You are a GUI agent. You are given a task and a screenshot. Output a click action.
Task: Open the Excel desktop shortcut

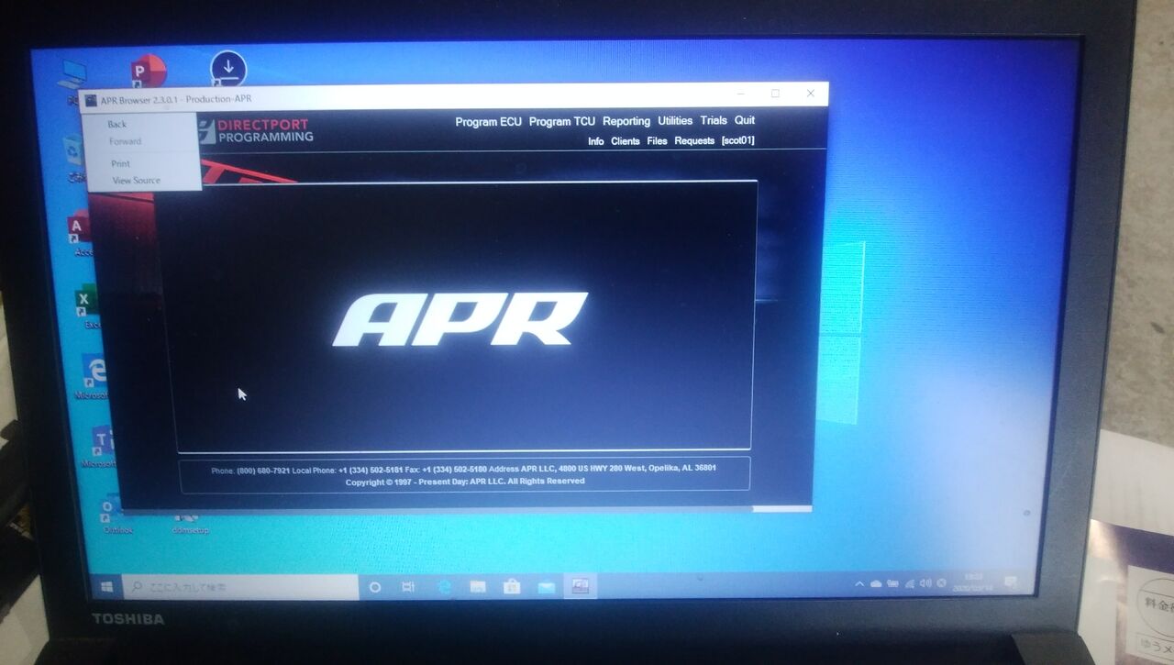pyautogui.click(x=89, y=306)
